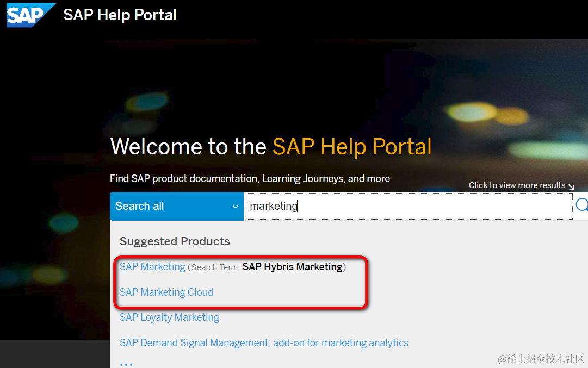Screen dimensions: 588x368
Task: Click the 'Find SAP product documentation' subtitle
Action: [250, 178]
